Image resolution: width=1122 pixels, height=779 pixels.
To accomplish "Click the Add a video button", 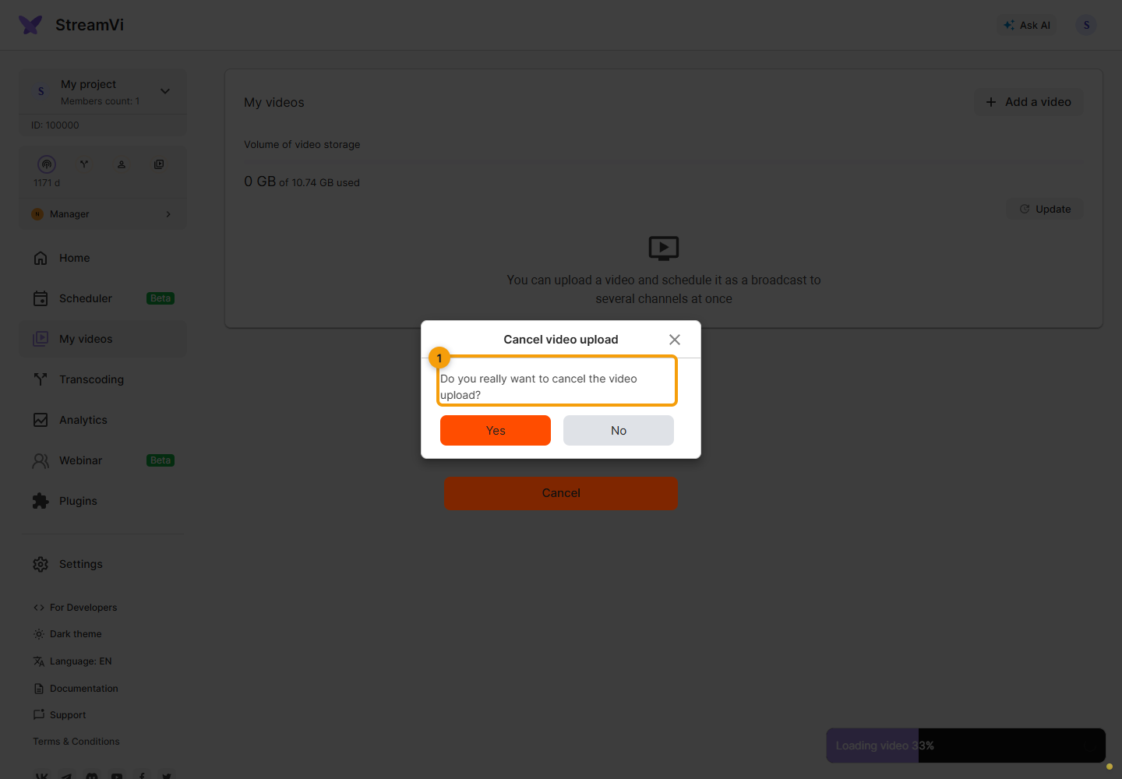I will tap(1028, 102).
